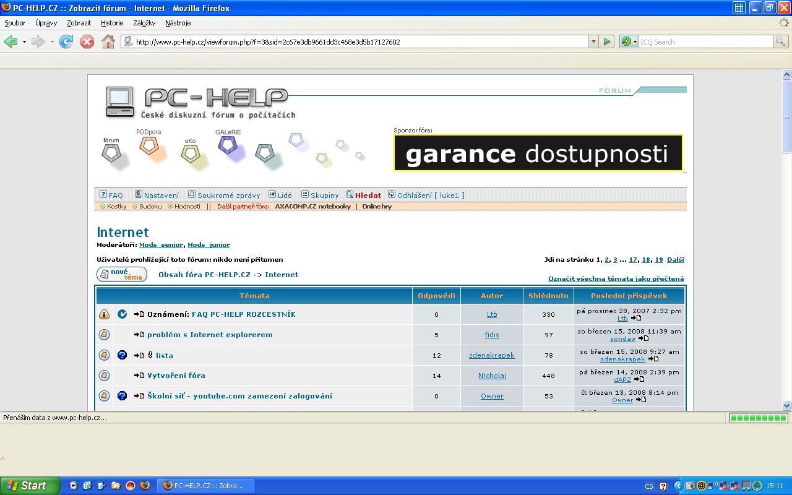Click topic folder icon in 'problém s Internet explorerem' row
The width and height of the screenshot is (792, 495).
click(104, 335)
